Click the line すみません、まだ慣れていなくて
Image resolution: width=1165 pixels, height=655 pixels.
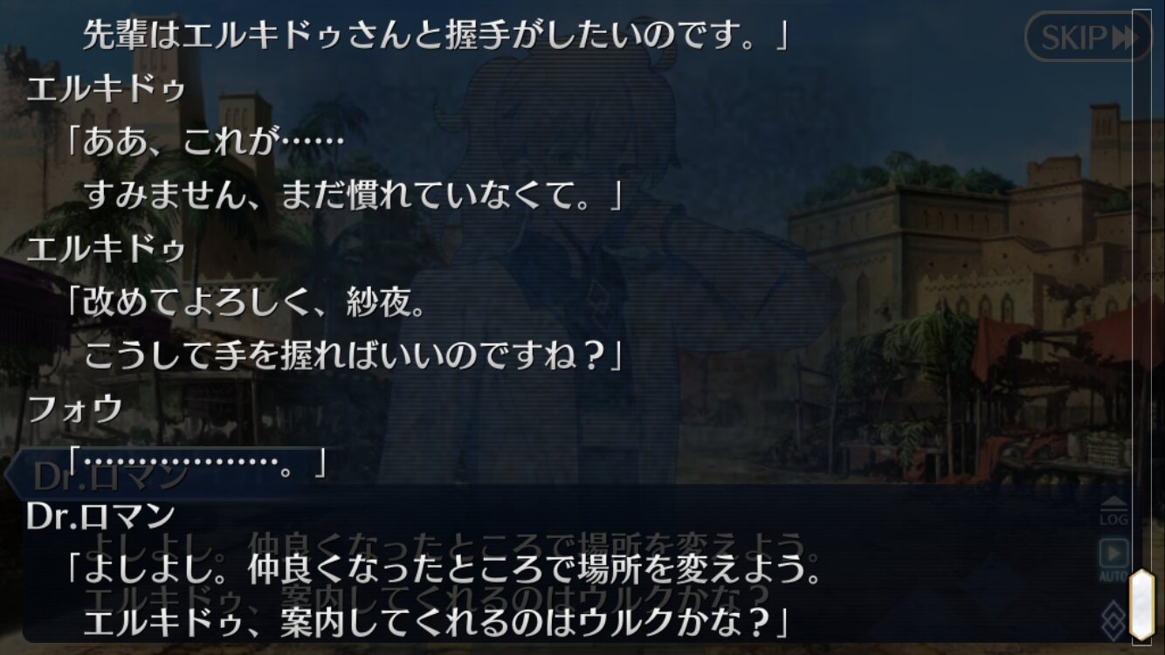click(x=353, y=195)
